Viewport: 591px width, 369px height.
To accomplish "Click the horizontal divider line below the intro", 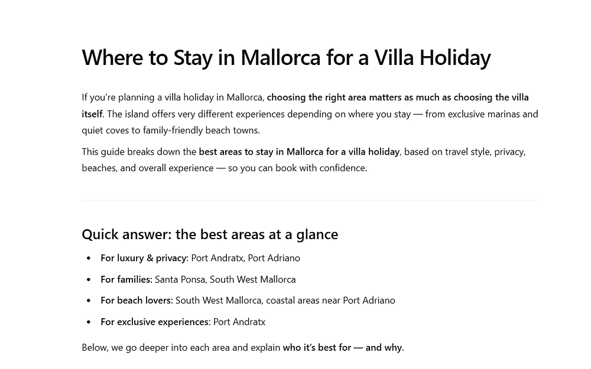I will (x=310, y=200).
